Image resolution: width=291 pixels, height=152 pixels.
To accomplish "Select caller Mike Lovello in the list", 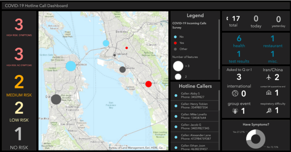I will pos(195,116).
